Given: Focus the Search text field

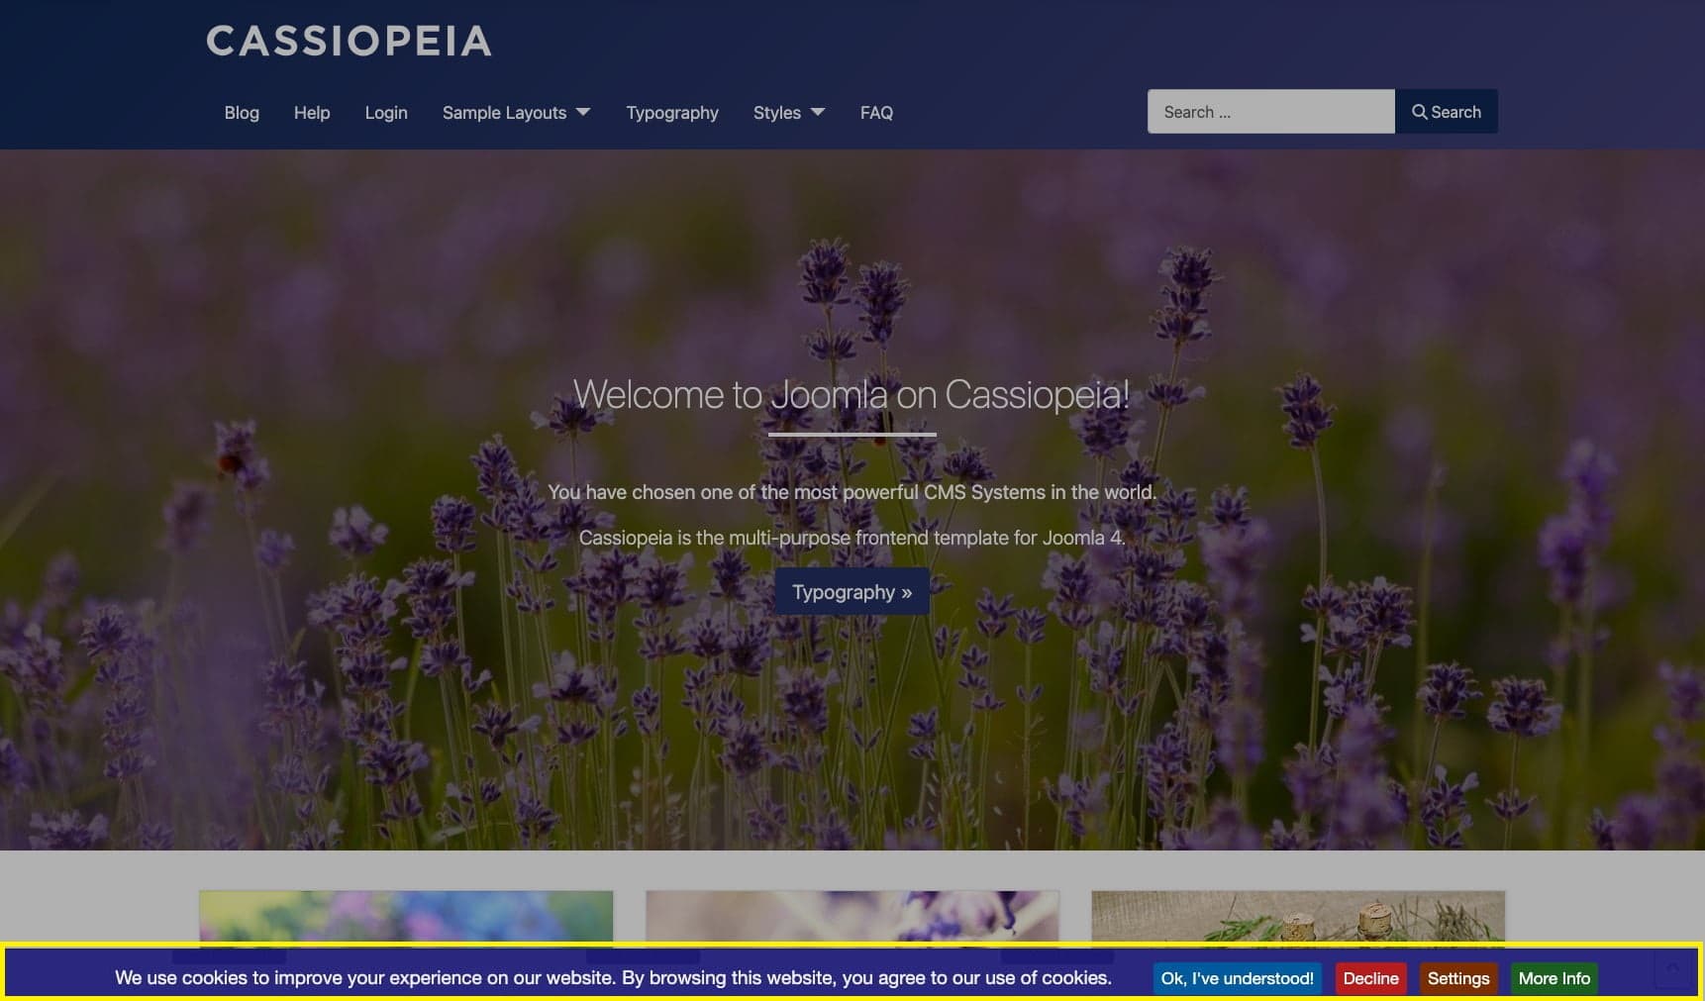Looking at the screenshot, I should [1271, 112].
